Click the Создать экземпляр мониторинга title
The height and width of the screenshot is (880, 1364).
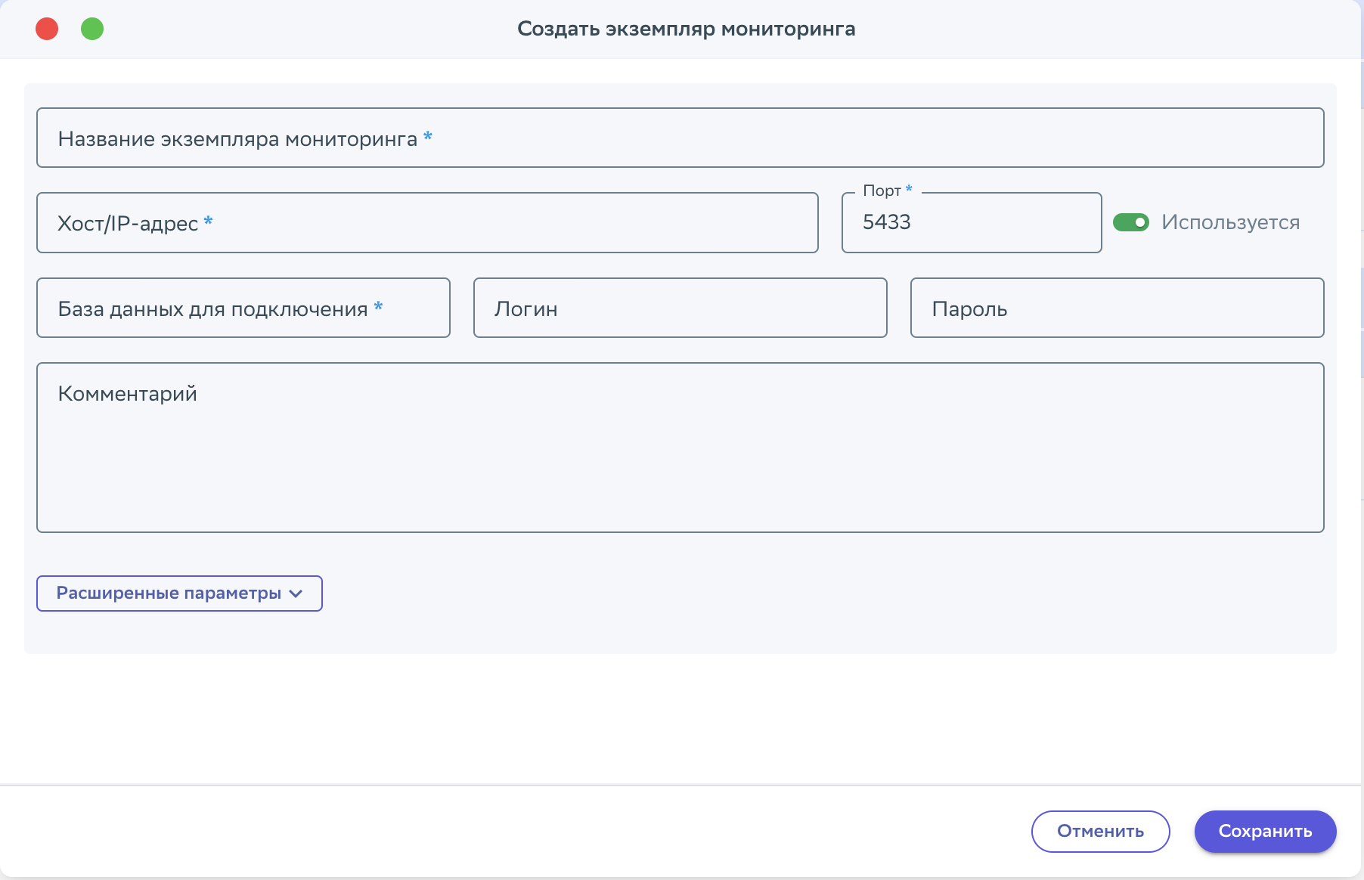coord(686,29)
